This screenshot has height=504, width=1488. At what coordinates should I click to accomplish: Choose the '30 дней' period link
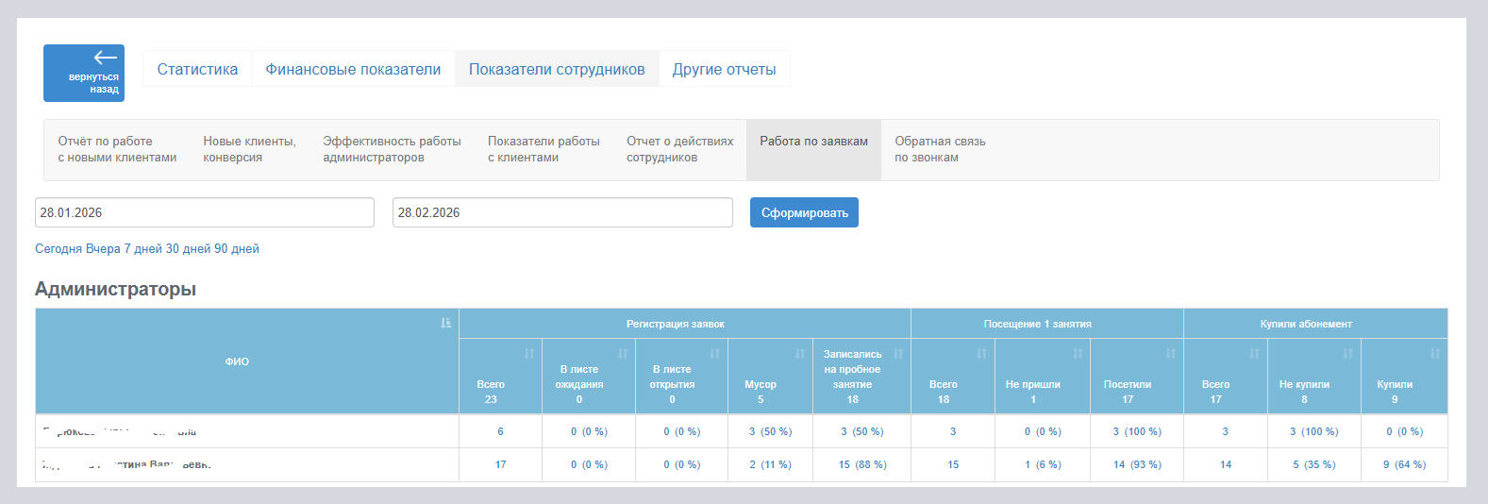(x=186, y=249)
